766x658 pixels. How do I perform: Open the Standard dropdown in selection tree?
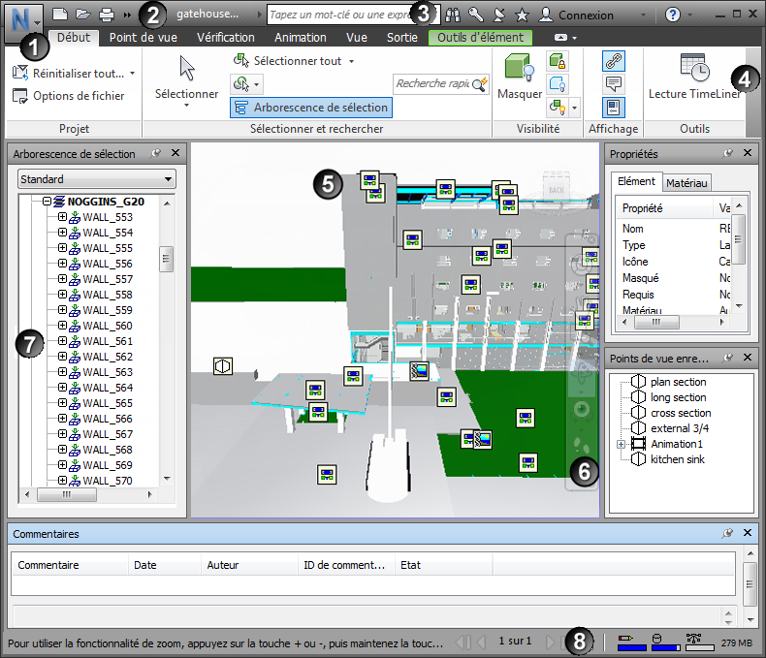96,179
